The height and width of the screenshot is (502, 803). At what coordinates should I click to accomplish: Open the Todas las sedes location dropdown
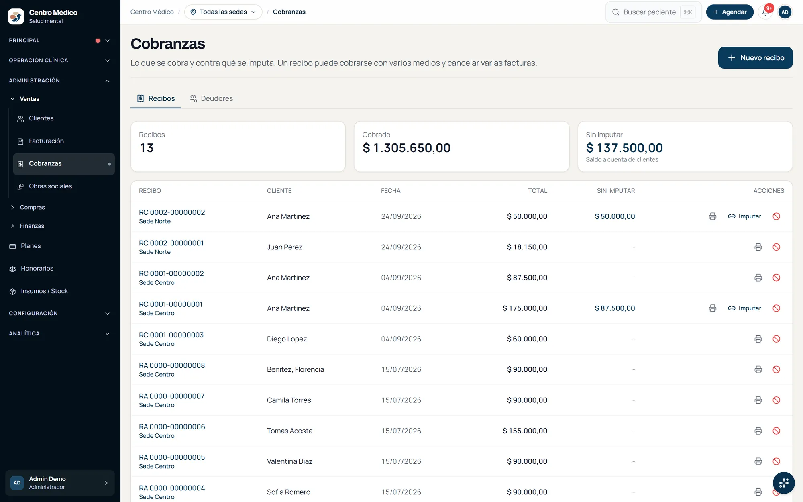223,12
